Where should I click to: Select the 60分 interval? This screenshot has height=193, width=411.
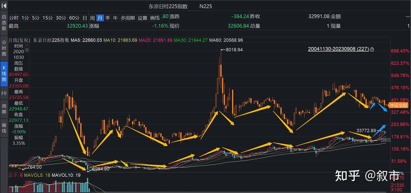(74, 17)
